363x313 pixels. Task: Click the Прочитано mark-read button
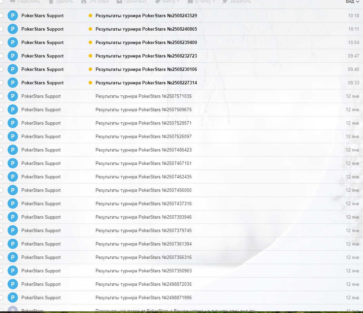coord(131,2)
